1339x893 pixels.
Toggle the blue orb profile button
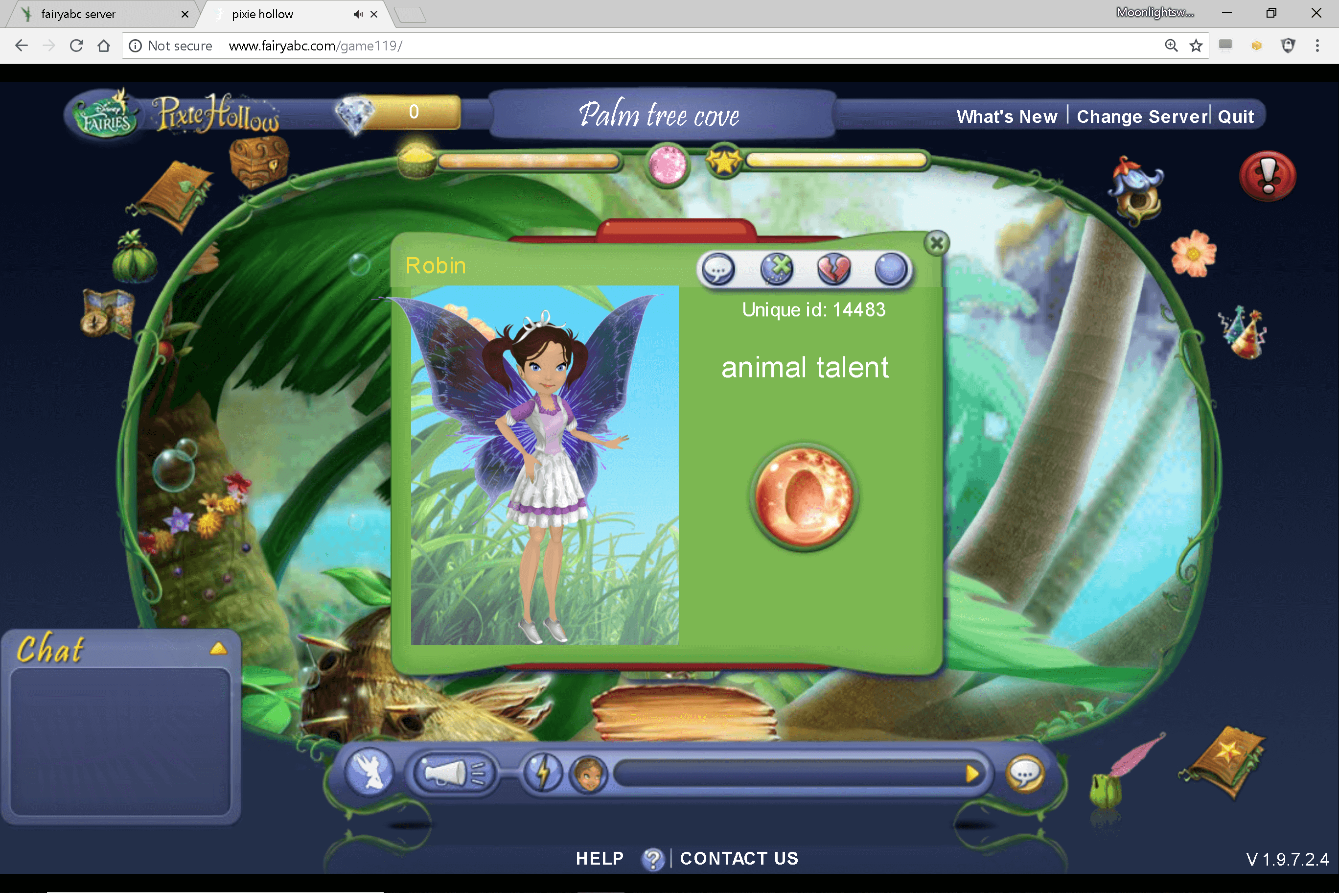point(891,269)
